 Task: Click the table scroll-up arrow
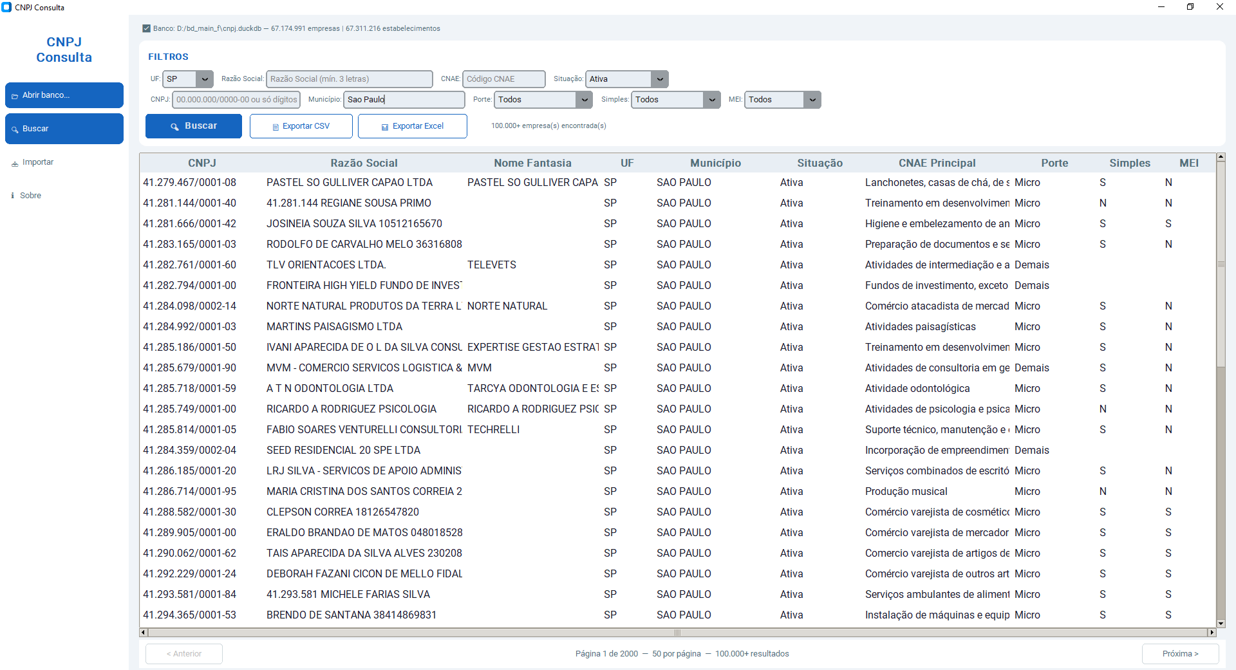click(1221, 157)
